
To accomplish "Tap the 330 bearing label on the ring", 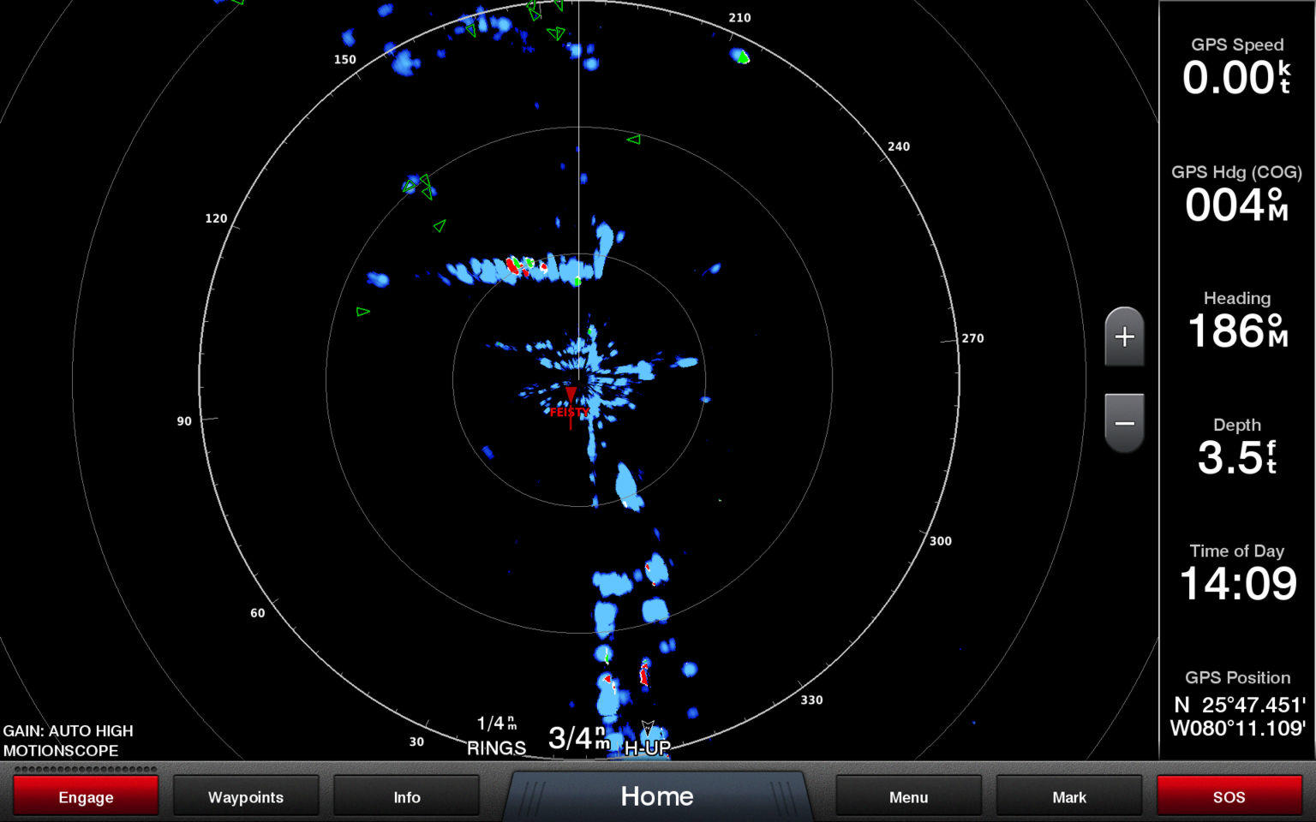I will tap(811, 700).
